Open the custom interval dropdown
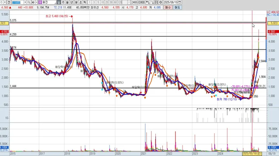279x156 pixels. 129,2
